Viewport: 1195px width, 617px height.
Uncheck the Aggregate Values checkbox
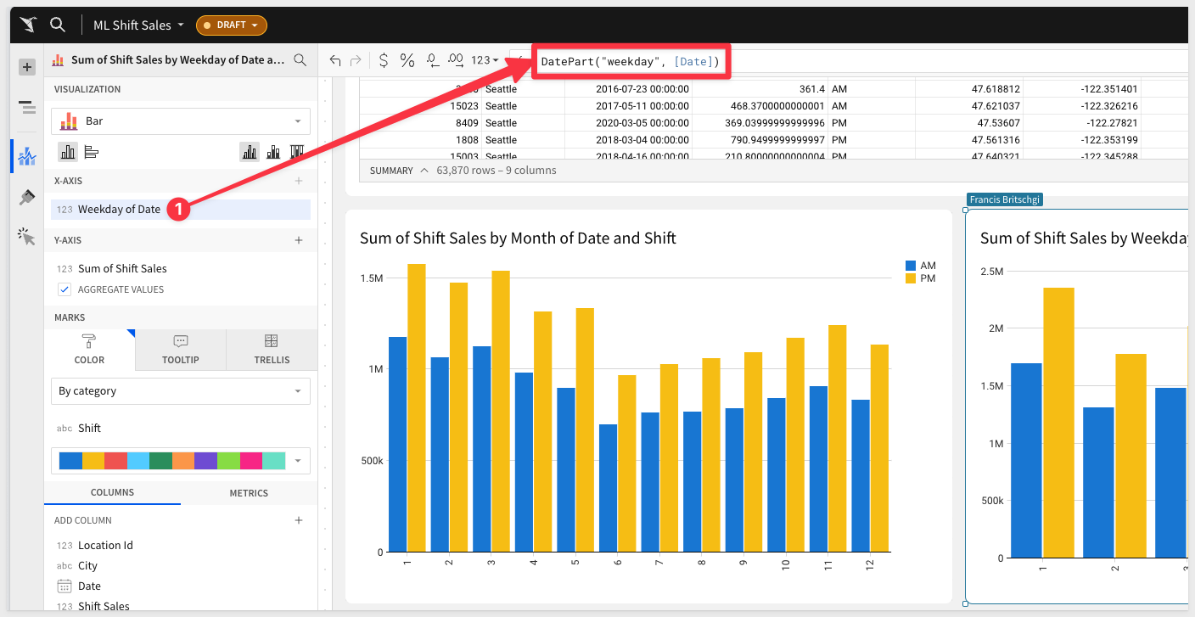tap(65, 289)
